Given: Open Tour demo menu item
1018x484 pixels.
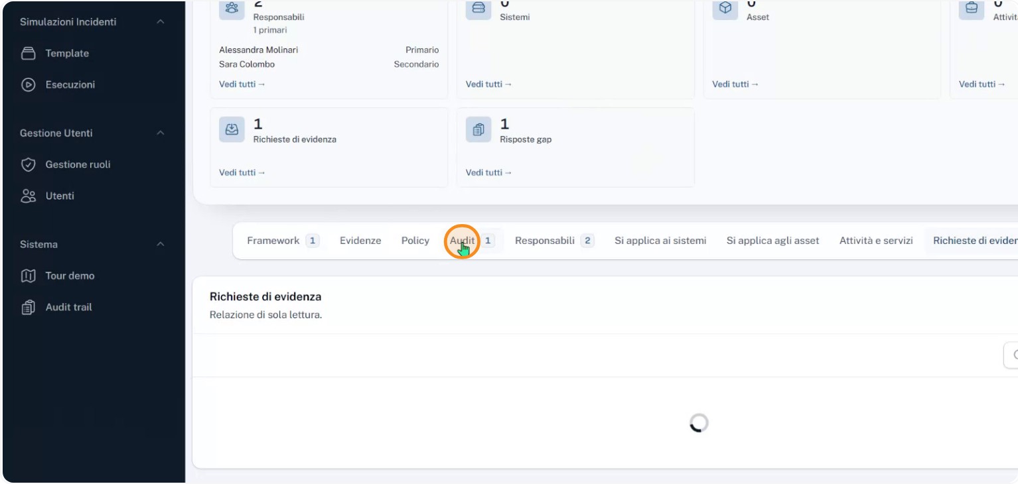Looking at the screenshot, I should [70, 276].
